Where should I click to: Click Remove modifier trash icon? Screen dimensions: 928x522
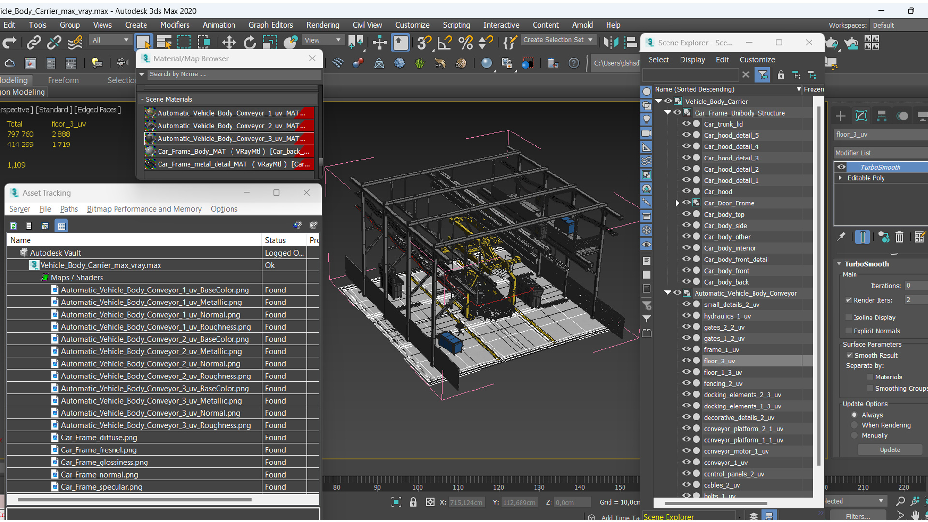tap(899, 237)
